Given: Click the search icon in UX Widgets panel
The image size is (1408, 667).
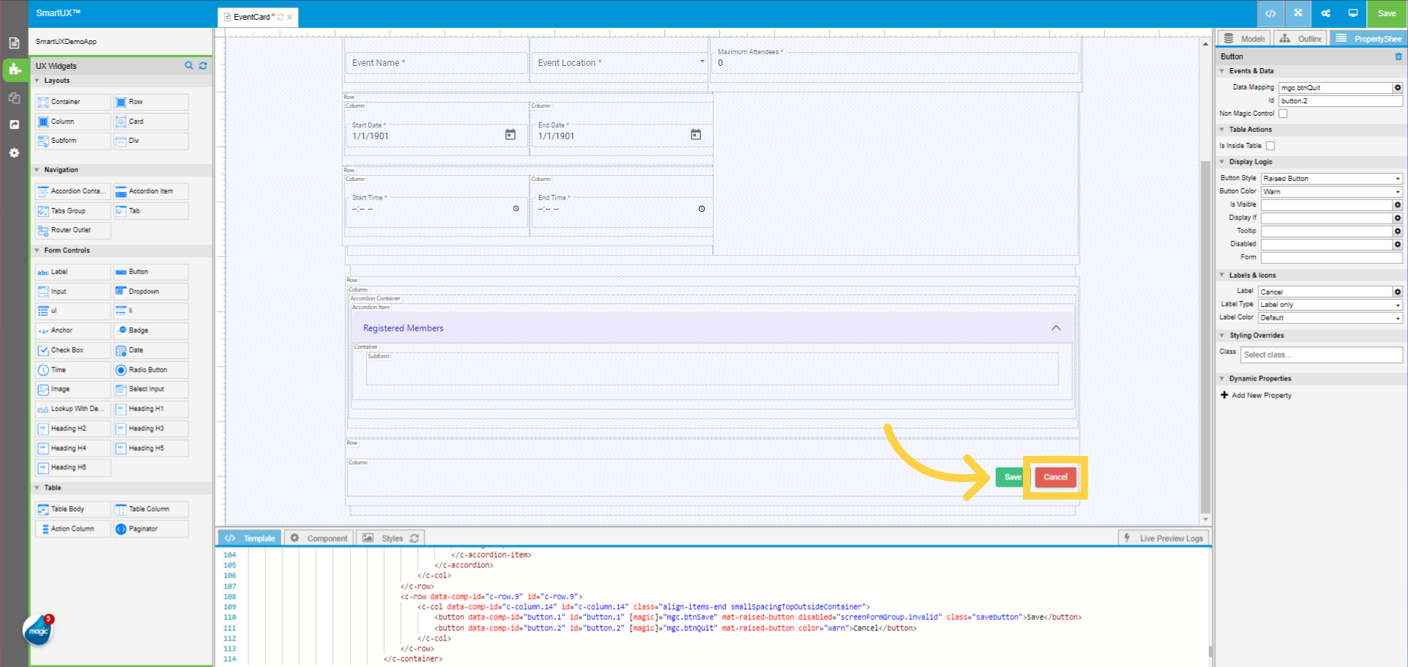Looking at the screenshot, I should pyautogui.click(x=189, y=66).
